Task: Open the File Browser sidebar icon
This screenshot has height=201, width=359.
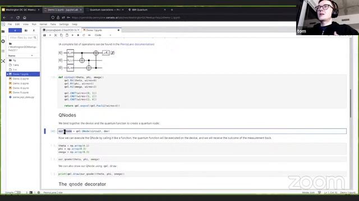Action: [3, 31]
